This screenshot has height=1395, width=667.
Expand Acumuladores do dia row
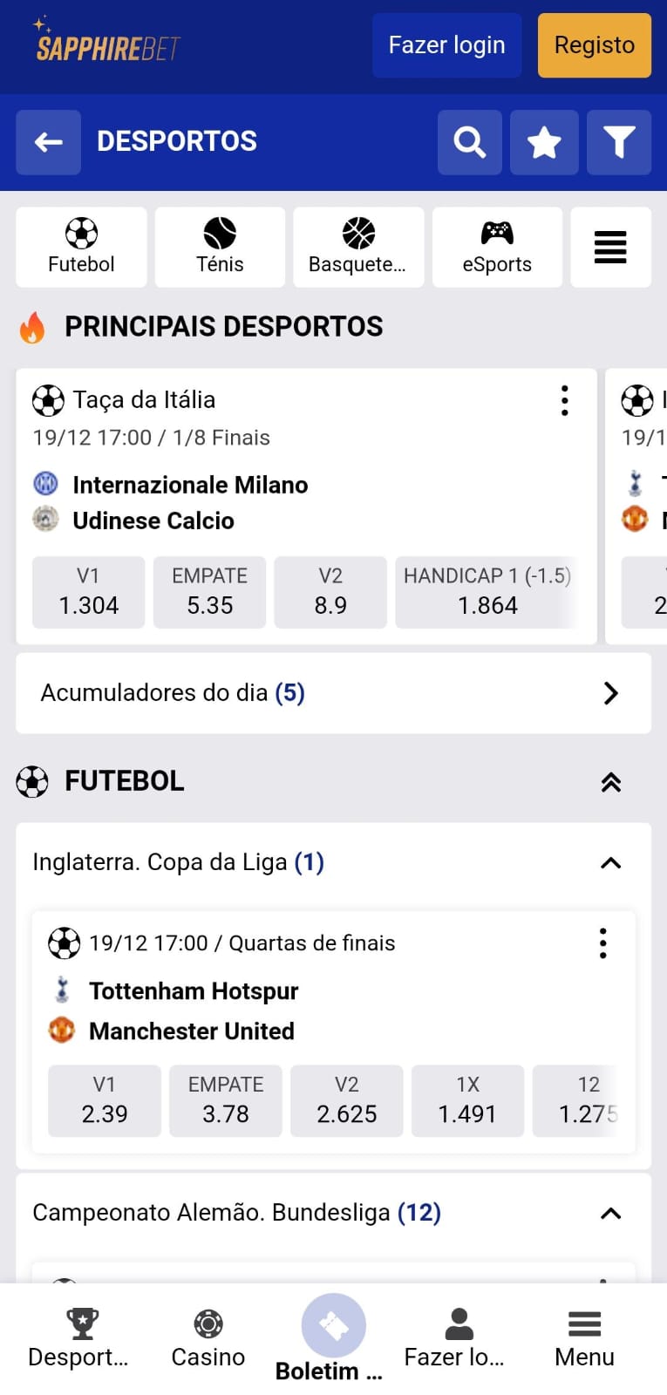click(x=610, y=693)
